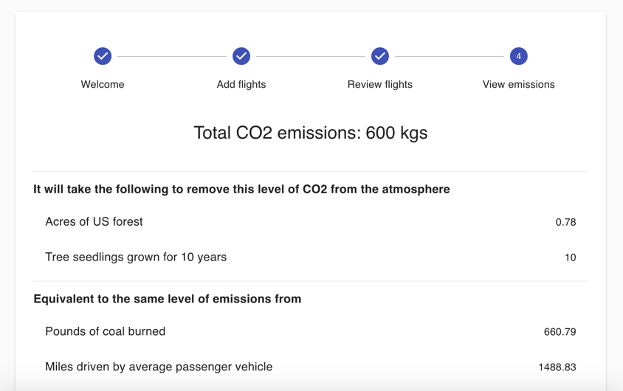Go to the Welcome step label
Image resolution: width=623 pixels, height=391 pixels.
103,84
